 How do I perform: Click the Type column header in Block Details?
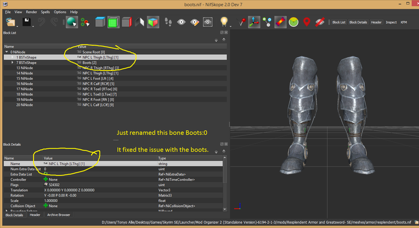coord(190,158)
